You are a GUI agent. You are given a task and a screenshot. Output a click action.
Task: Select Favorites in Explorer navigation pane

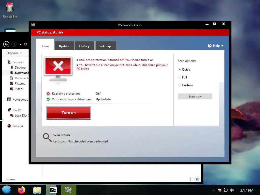pyautogui.click(x=15, y=62)
